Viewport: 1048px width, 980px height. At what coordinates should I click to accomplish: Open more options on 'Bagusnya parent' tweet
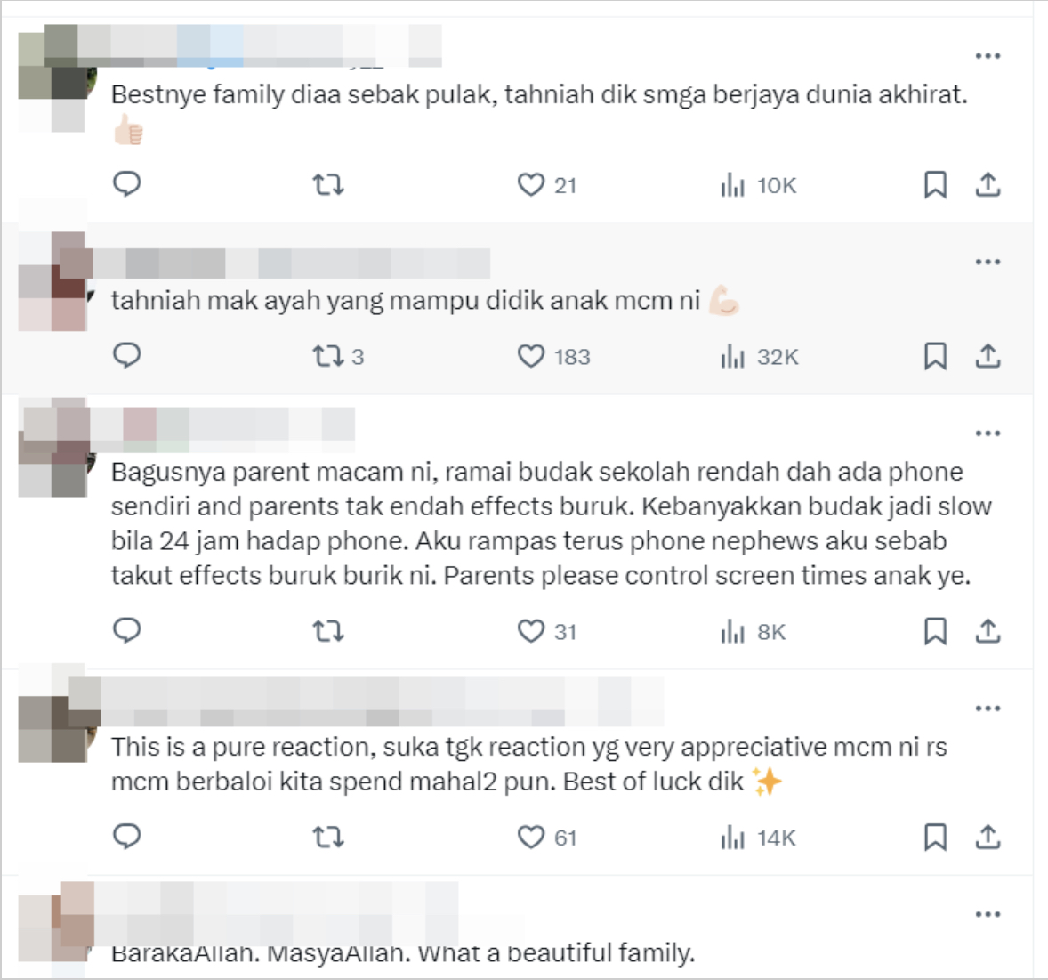(x=988, y=433)
